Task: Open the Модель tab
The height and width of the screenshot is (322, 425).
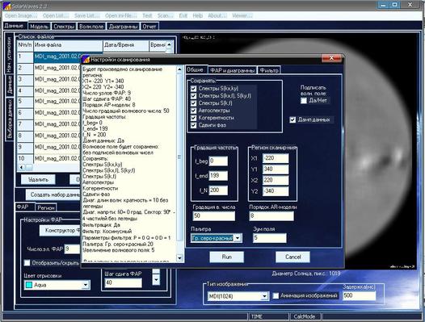Action: click(x=39, y=27)
